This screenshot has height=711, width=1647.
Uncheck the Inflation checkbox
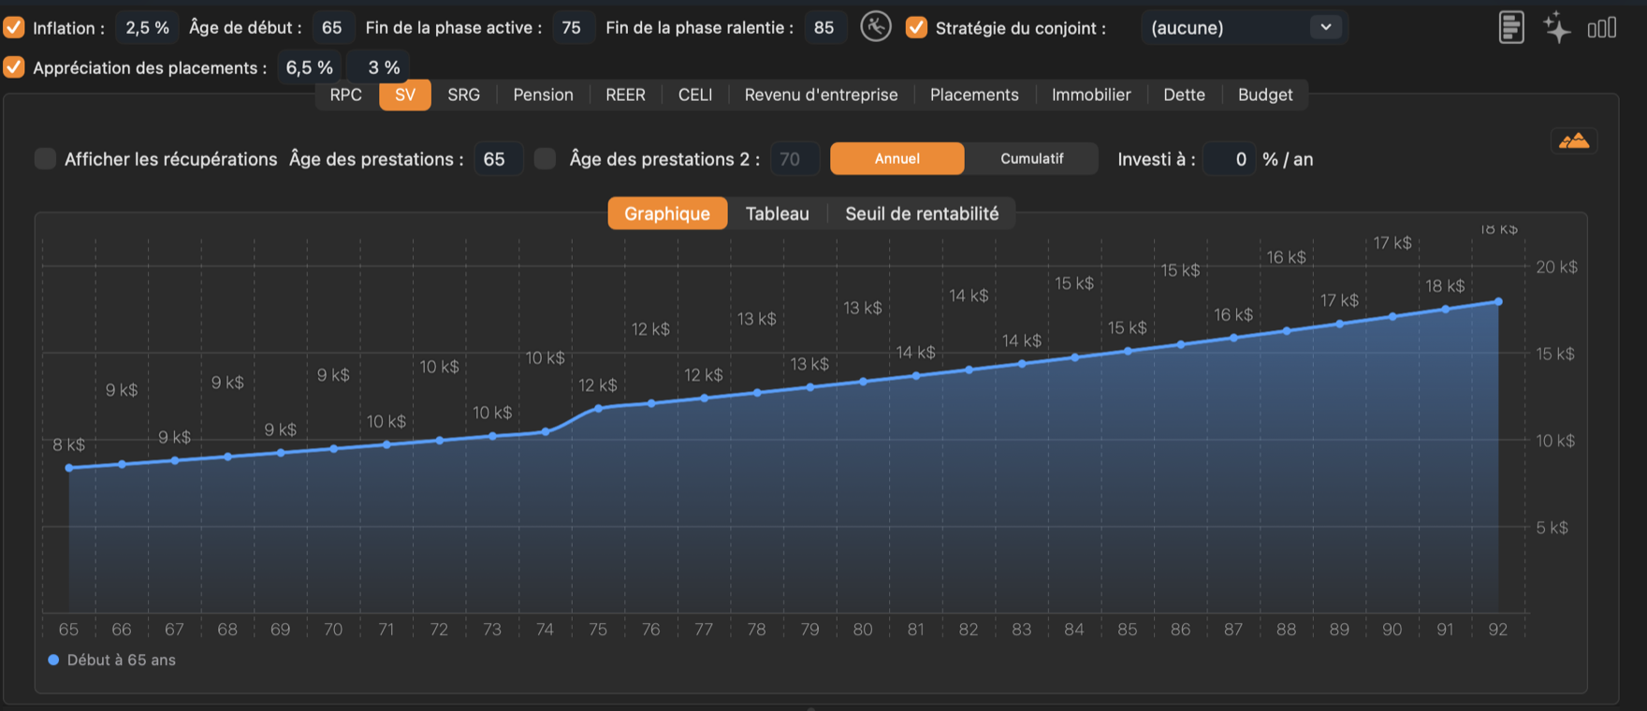point(14,27)
